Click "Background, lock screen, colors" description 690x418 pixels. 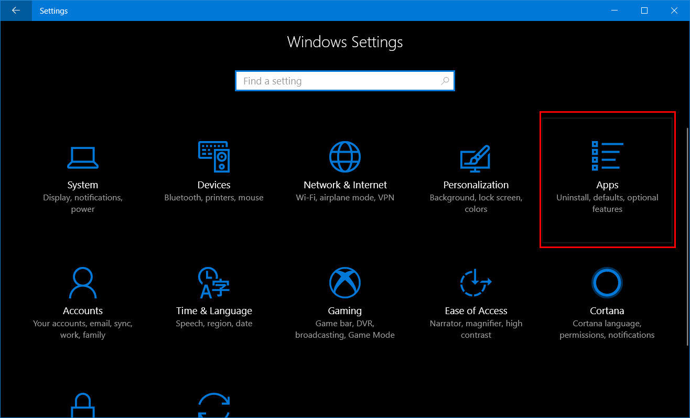coord(476,203)
